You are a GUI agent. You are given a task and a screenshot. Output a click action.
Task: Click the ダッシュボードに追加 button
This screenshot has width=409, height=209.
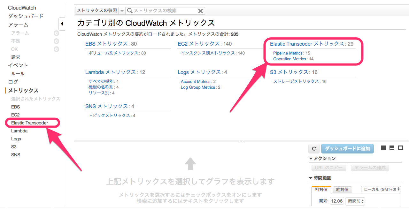(347, 148)
